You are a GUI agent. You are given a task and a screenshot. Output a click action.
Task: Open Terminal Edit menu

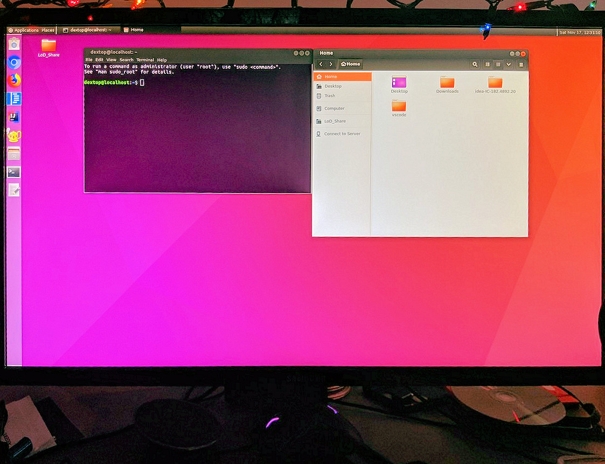[99, 60]
